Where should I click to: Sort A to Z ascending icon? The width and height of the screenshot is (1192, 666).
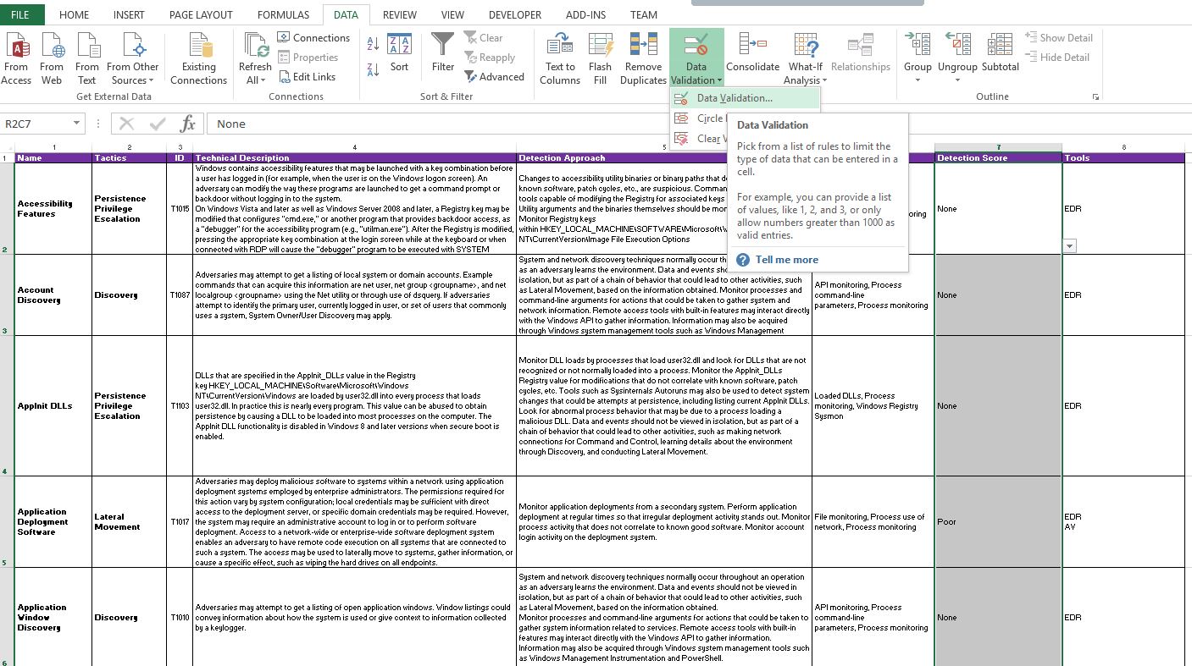pos(373,43)
